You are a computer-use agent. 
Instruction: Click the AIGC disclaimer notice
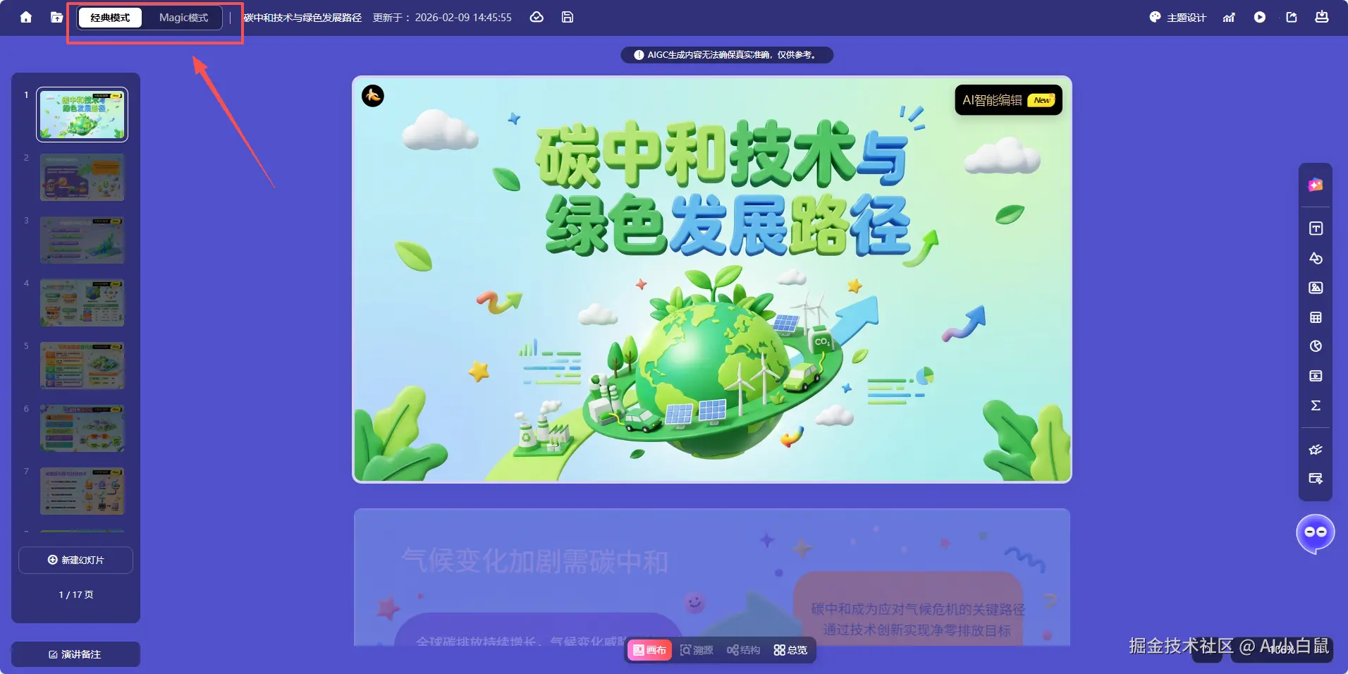click(727, 55)
